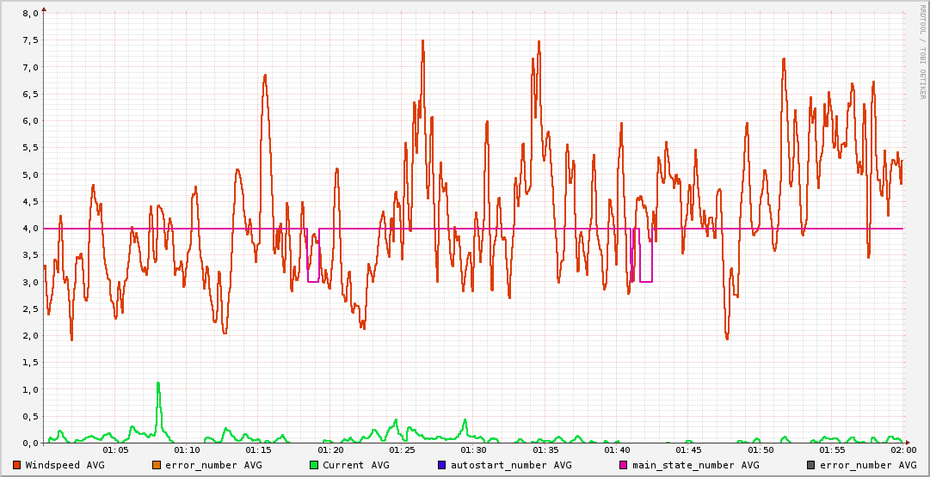Click the 01:30 time axis label
Screen dimensions: 930x477
point(473,450)
